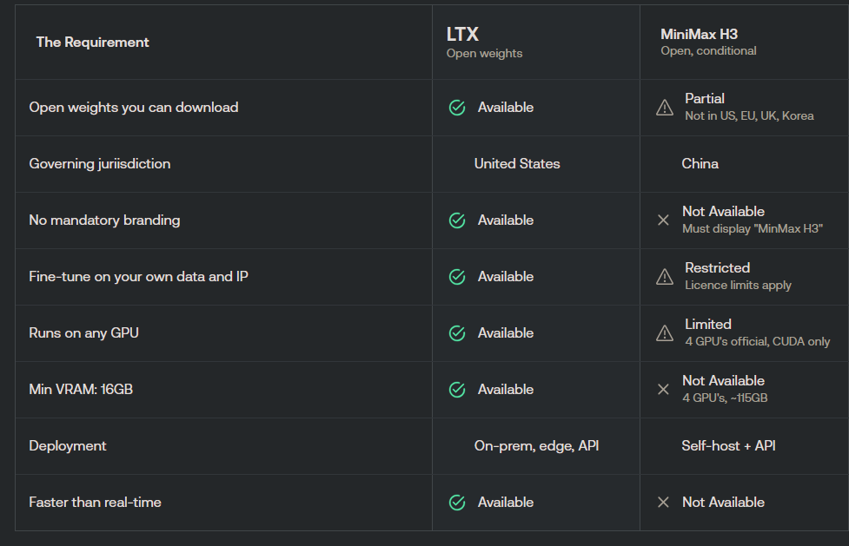Image resolution: width=849 pixels, height=546 pixels.
Task: Click the Open, conditional subtitle
Action: click(x=708, y=51)
